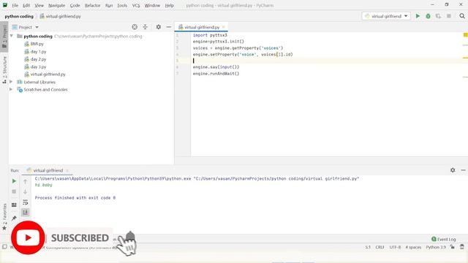
Task: Open day 3.py in project tree
Action: click(38, 66)
